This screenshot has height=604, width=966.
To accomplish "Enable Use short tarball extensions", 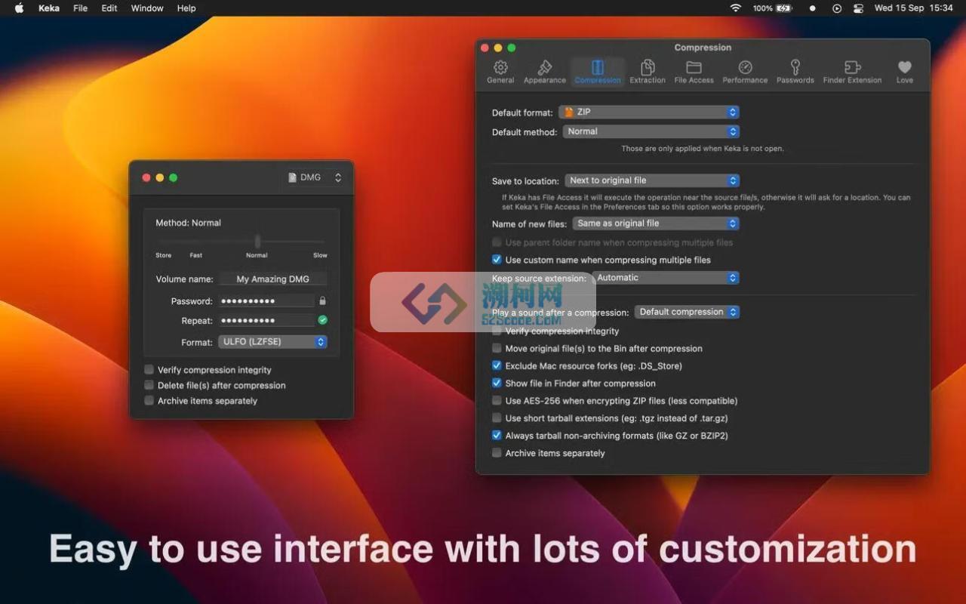I will [497, 418].
